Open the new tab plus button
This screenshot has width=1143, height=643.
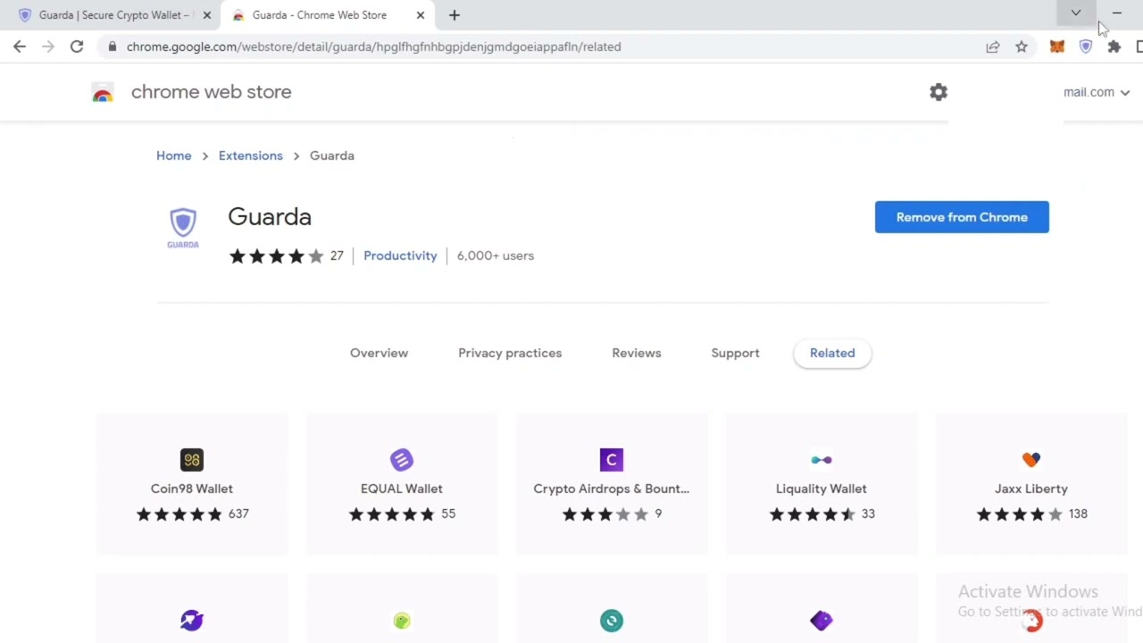tap(454, 15)
